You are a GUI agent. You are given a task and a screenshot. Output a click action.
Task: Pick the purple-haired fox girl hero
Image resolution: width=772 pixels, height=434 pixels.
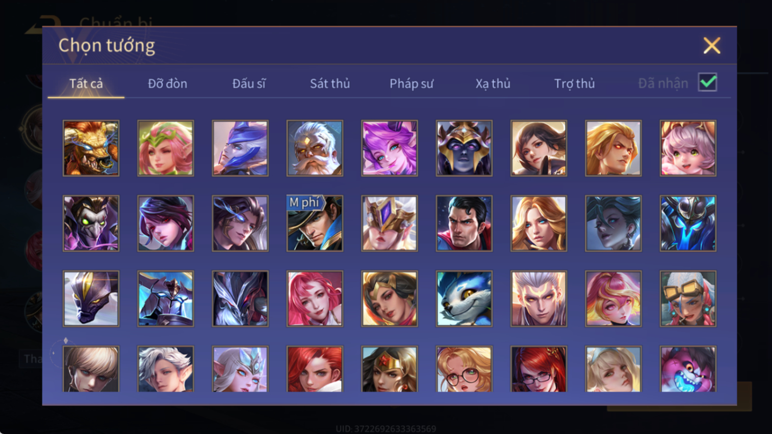(389, 148)
